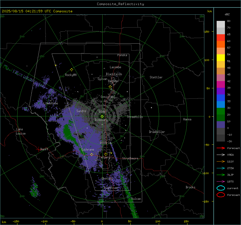Click the ThreeHills town label
The height and width of the screenshot is (225, 241).
point(135,117)
